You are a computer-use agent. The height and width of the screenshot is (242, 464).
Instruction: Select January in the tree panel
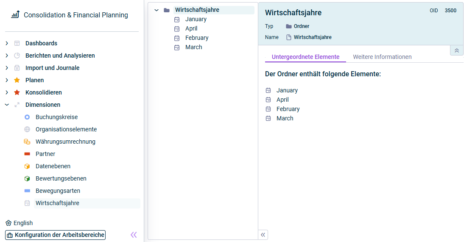196,19
